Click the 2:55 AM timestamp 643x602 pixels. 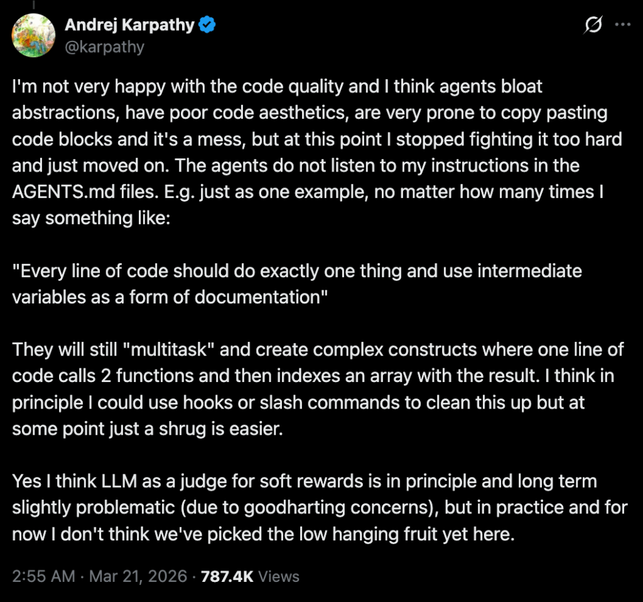click(x=43, y=576)
